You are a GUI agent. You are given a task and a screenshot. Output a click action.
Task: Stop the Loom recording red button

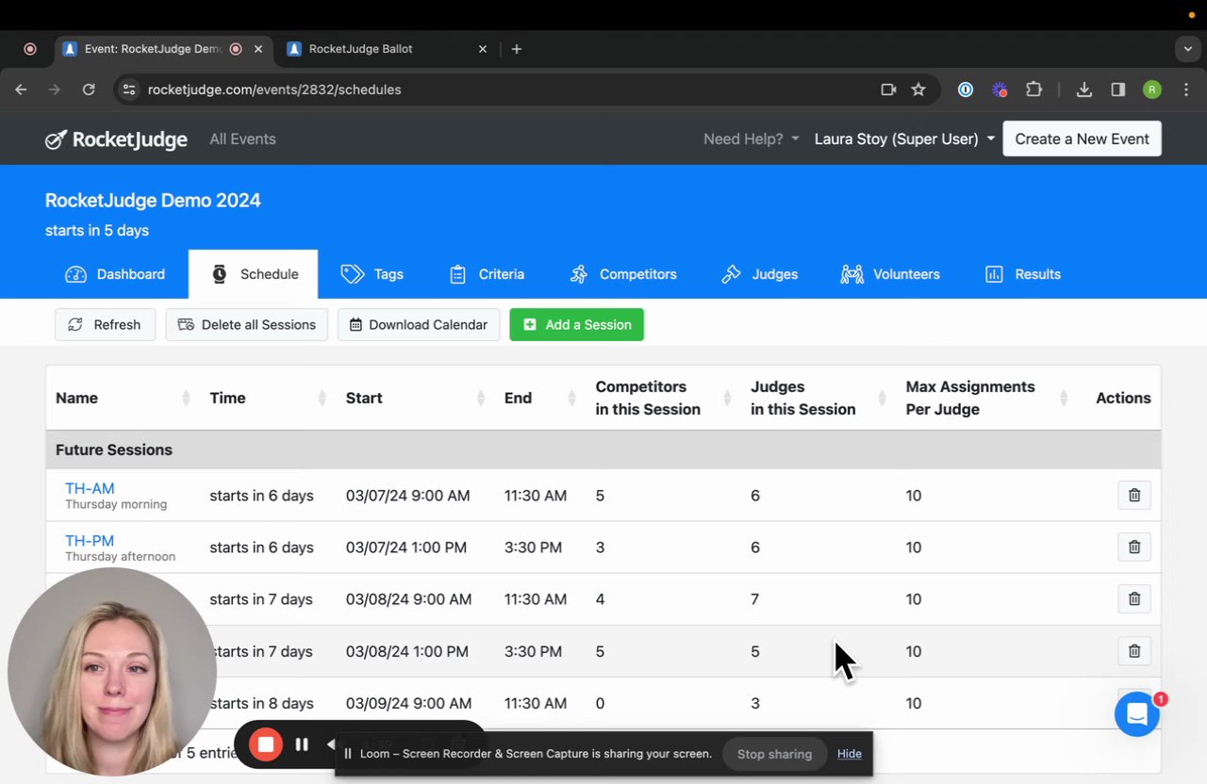point(266,745)
